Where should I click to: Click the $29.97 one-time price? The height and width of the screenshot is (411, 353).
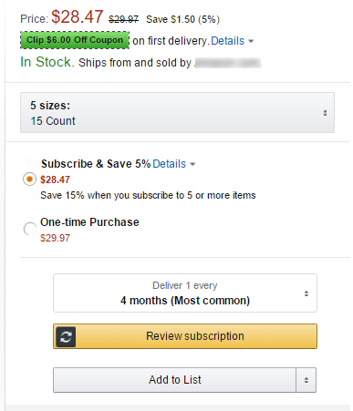(x=55, y=238)
